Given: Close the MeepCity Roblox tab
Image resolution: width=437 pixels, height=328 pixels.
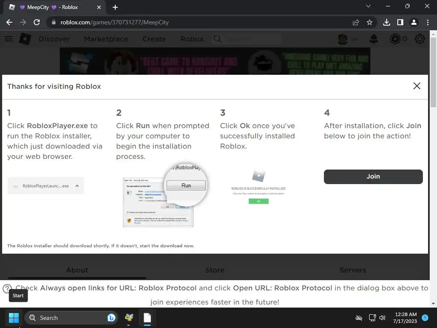Looking at the screenshot, I should coord(99,7).
